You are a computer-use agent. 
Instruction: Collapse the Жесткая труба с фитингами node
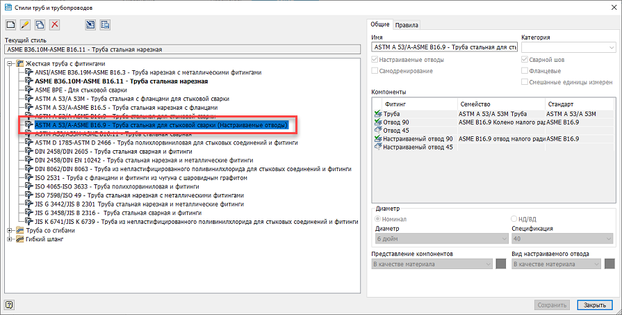pyautogui.click(x=10, y=63)
